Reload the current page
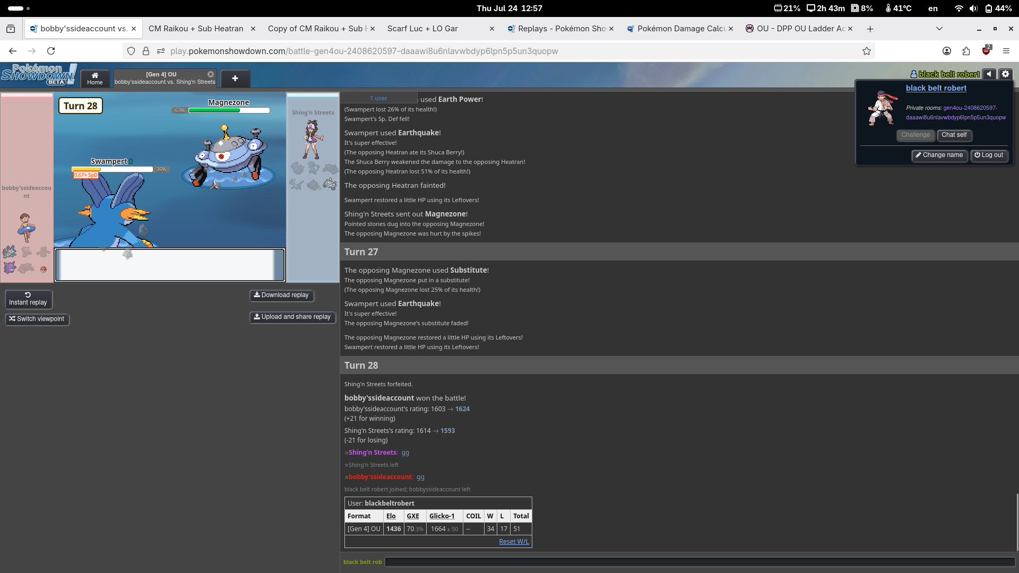Image resolution: width=1019 pixels, height=573 pixels. click(x=51, y=51)
